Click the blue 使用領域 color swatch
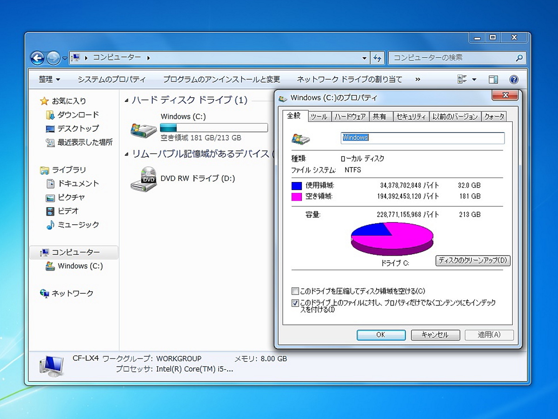This screenshot has height=419, width=558. tap(297, 185)
